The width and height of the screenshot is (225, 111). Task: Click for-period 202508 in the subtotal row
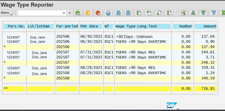tap(63, 78)
